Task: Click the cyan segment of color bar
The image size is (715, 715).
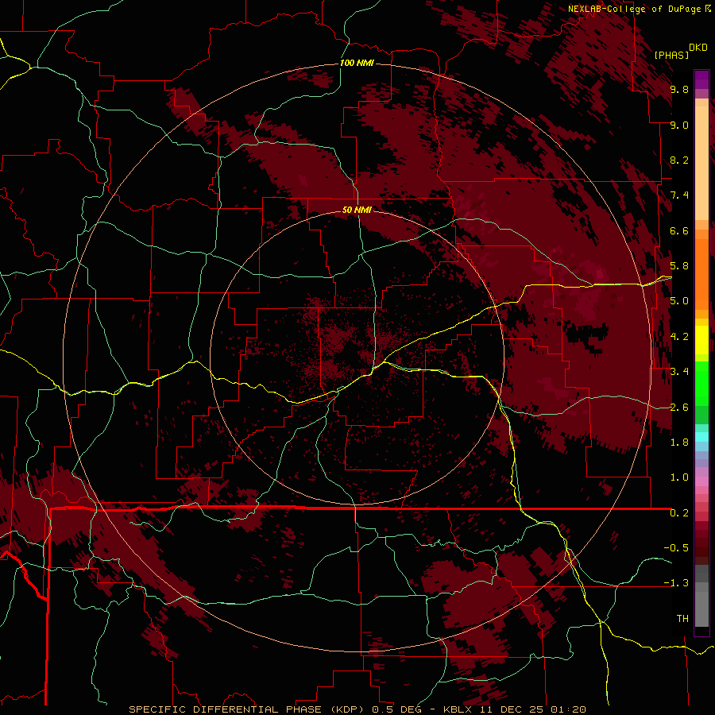Action: coord(701,437)
